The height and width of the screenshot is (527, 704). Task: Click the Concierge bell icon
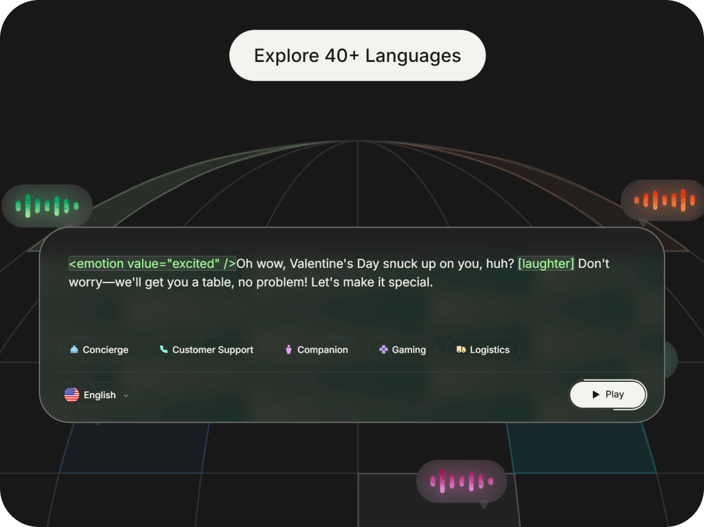pyautogui.click(x=74, y=350)
